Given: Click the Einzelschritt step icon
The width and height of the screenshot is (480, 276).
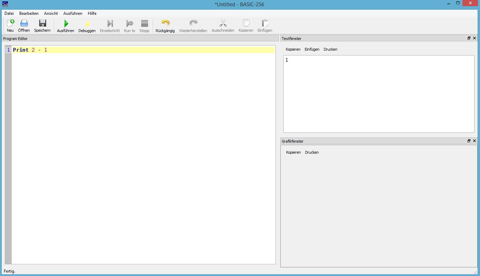Looking at the screenshot, I should tap(110, 23).
